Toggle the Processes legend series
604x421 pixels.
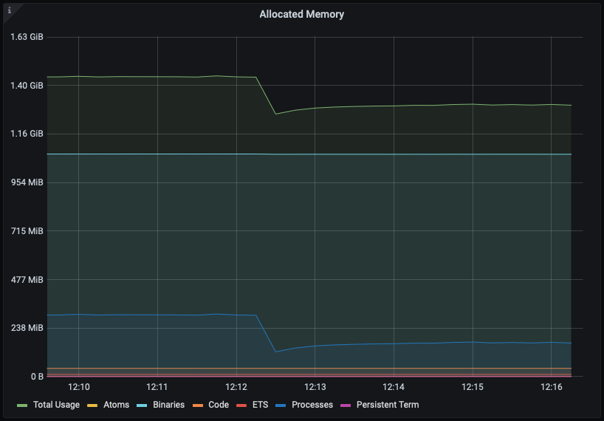coord(312,405)
